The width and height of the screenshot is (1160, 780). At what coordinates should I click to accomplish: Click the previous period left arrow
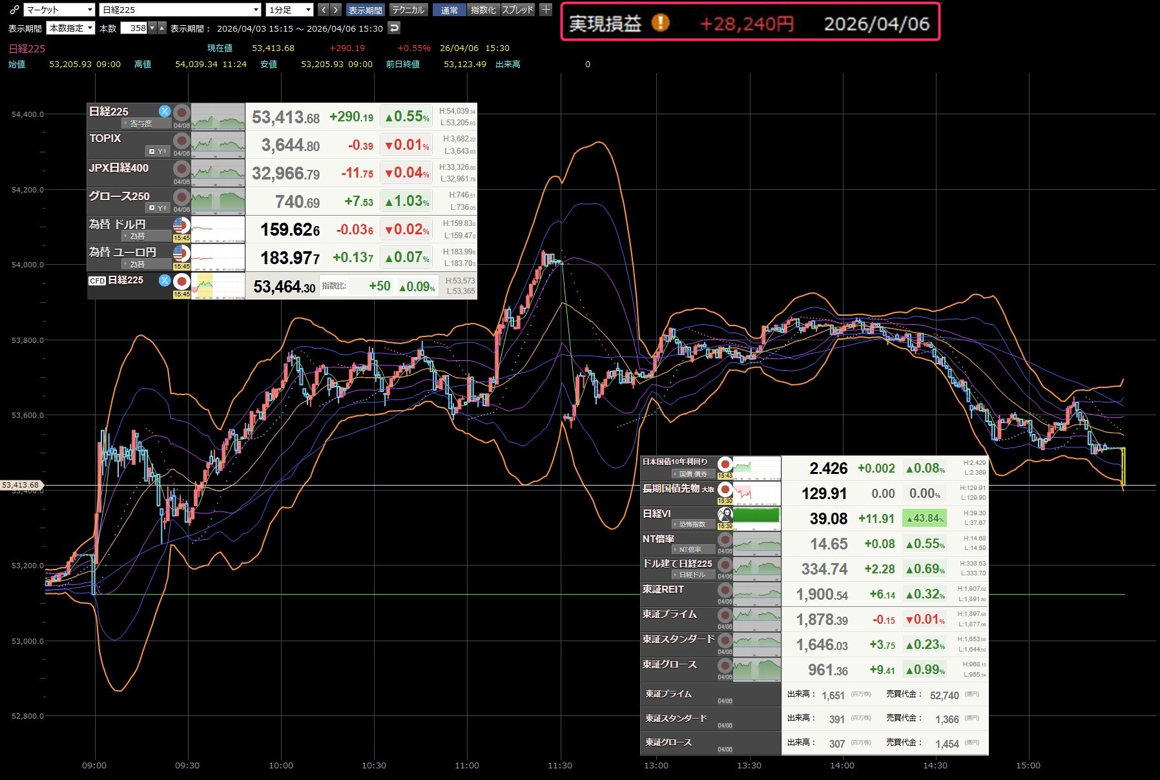point(324,10)
